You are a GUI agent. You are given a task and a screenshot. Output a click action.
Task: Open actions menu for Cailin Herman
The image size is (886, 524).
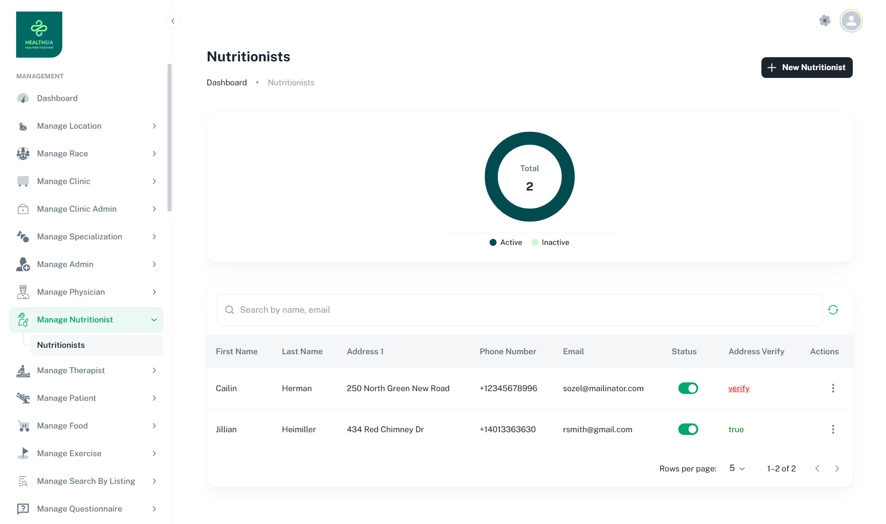tap(833, 388)
